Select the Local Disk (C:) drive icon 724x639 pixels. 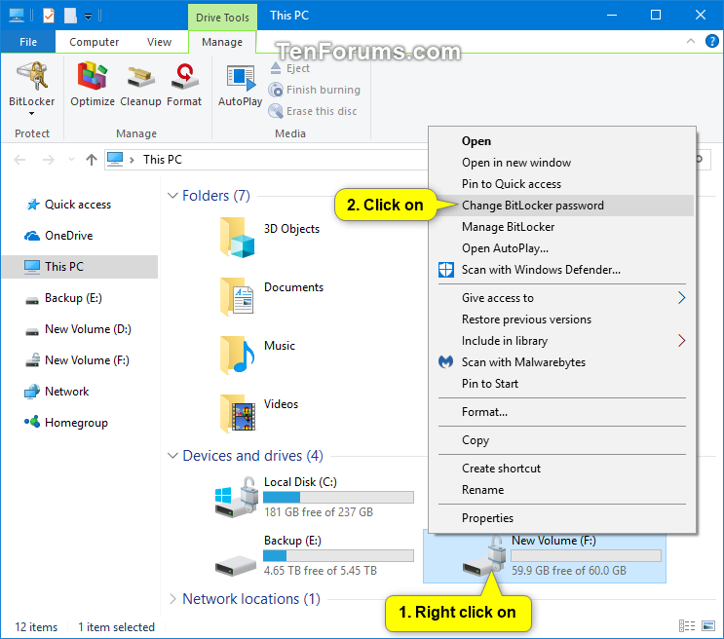click(x=236, y=497)
